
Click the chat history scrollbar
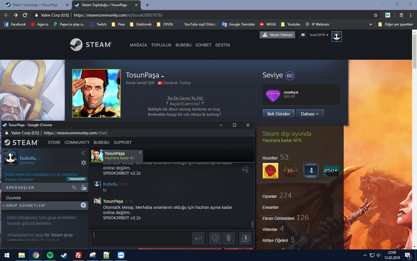click(253, 224)
